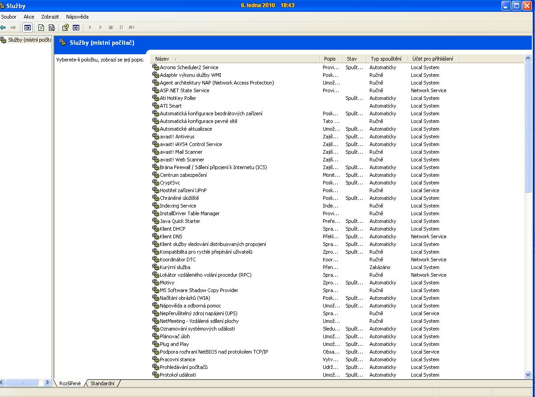The width and height of the screenshot is (535, 397).
Task: Click the gear icon beside Plug and Play
Action: point(155,344)
